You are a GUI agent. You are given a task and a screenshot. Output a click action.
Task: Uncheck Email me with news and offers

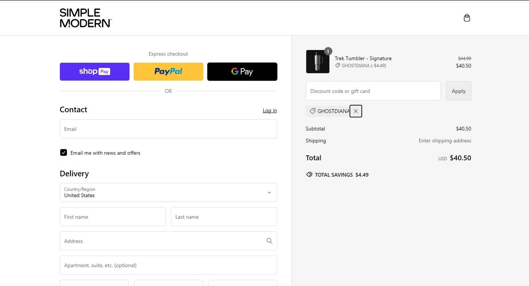(x=63, y=153)
